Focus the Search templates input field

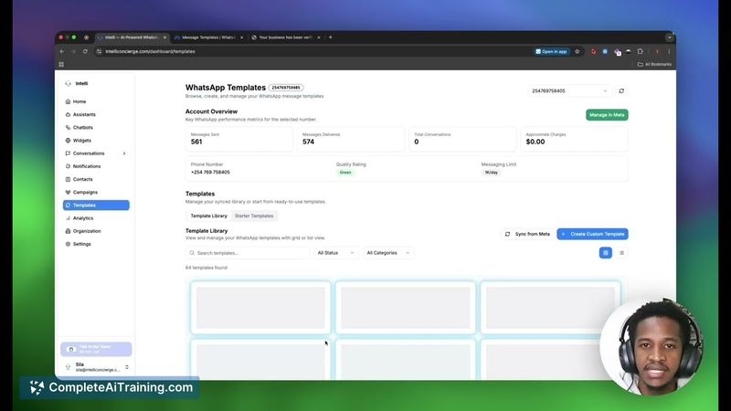click(x=248, y=253)
